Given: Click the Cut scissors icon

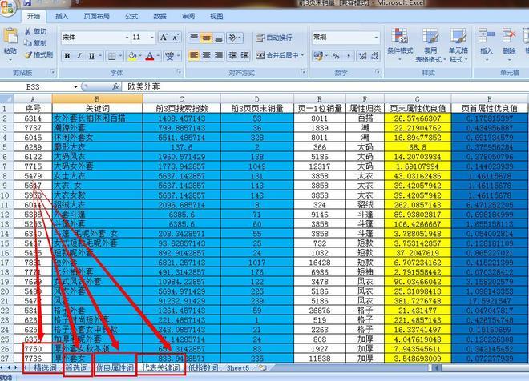Looking at the screenshot, I should tap(28, 32).
